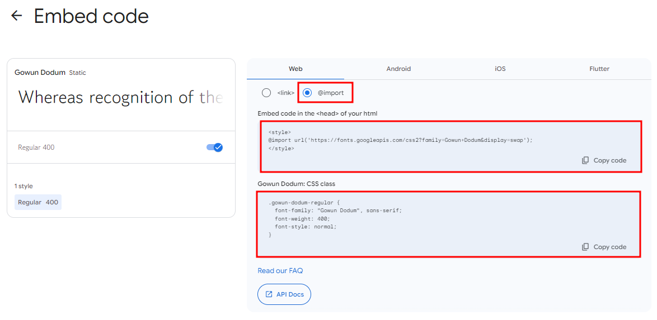Click the @import url line in the code
This screenshot has height=320, width=657.
pos(401,140)
